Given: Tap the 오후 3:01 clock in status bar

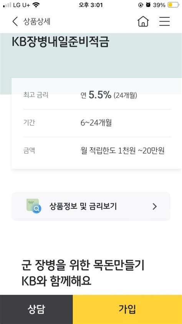Looking at the screenshot, I should click(91, 5).
